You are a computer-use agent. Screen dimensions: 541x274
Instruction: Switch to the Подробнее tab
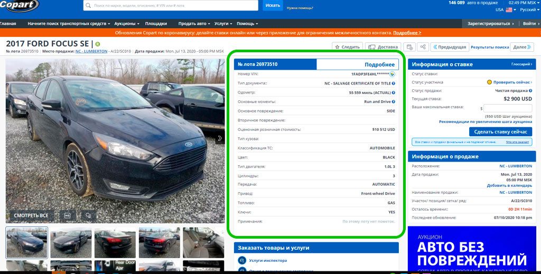point(358,64)
